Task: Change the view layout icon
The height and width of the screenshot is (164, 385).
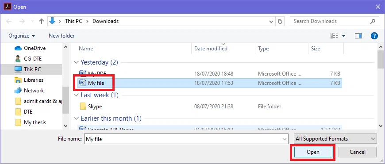Action: click(334, 36)
